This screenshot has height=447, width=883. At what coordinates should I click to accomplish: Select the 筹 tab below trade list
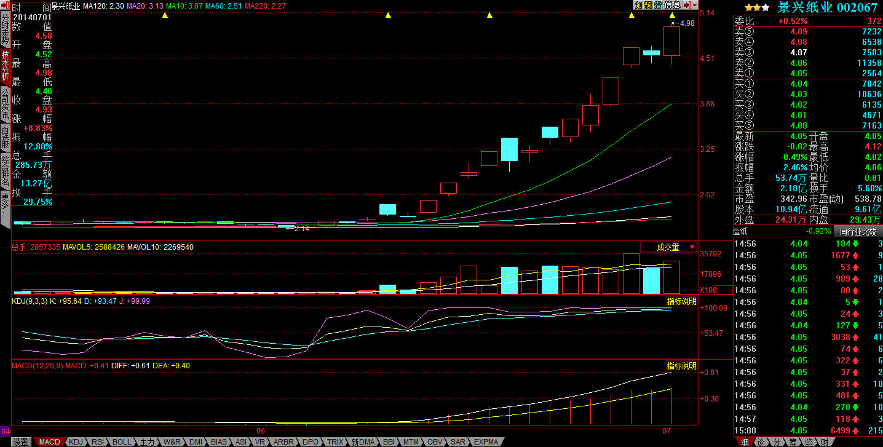(x=793, y=442)
